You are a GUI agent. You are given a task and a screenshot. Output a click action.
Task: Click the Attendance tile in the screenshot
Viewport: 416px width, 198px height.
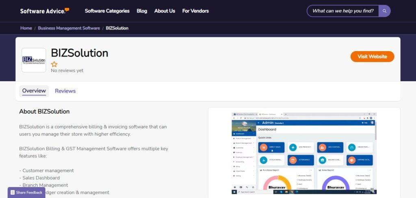click(x=301, y=160)
